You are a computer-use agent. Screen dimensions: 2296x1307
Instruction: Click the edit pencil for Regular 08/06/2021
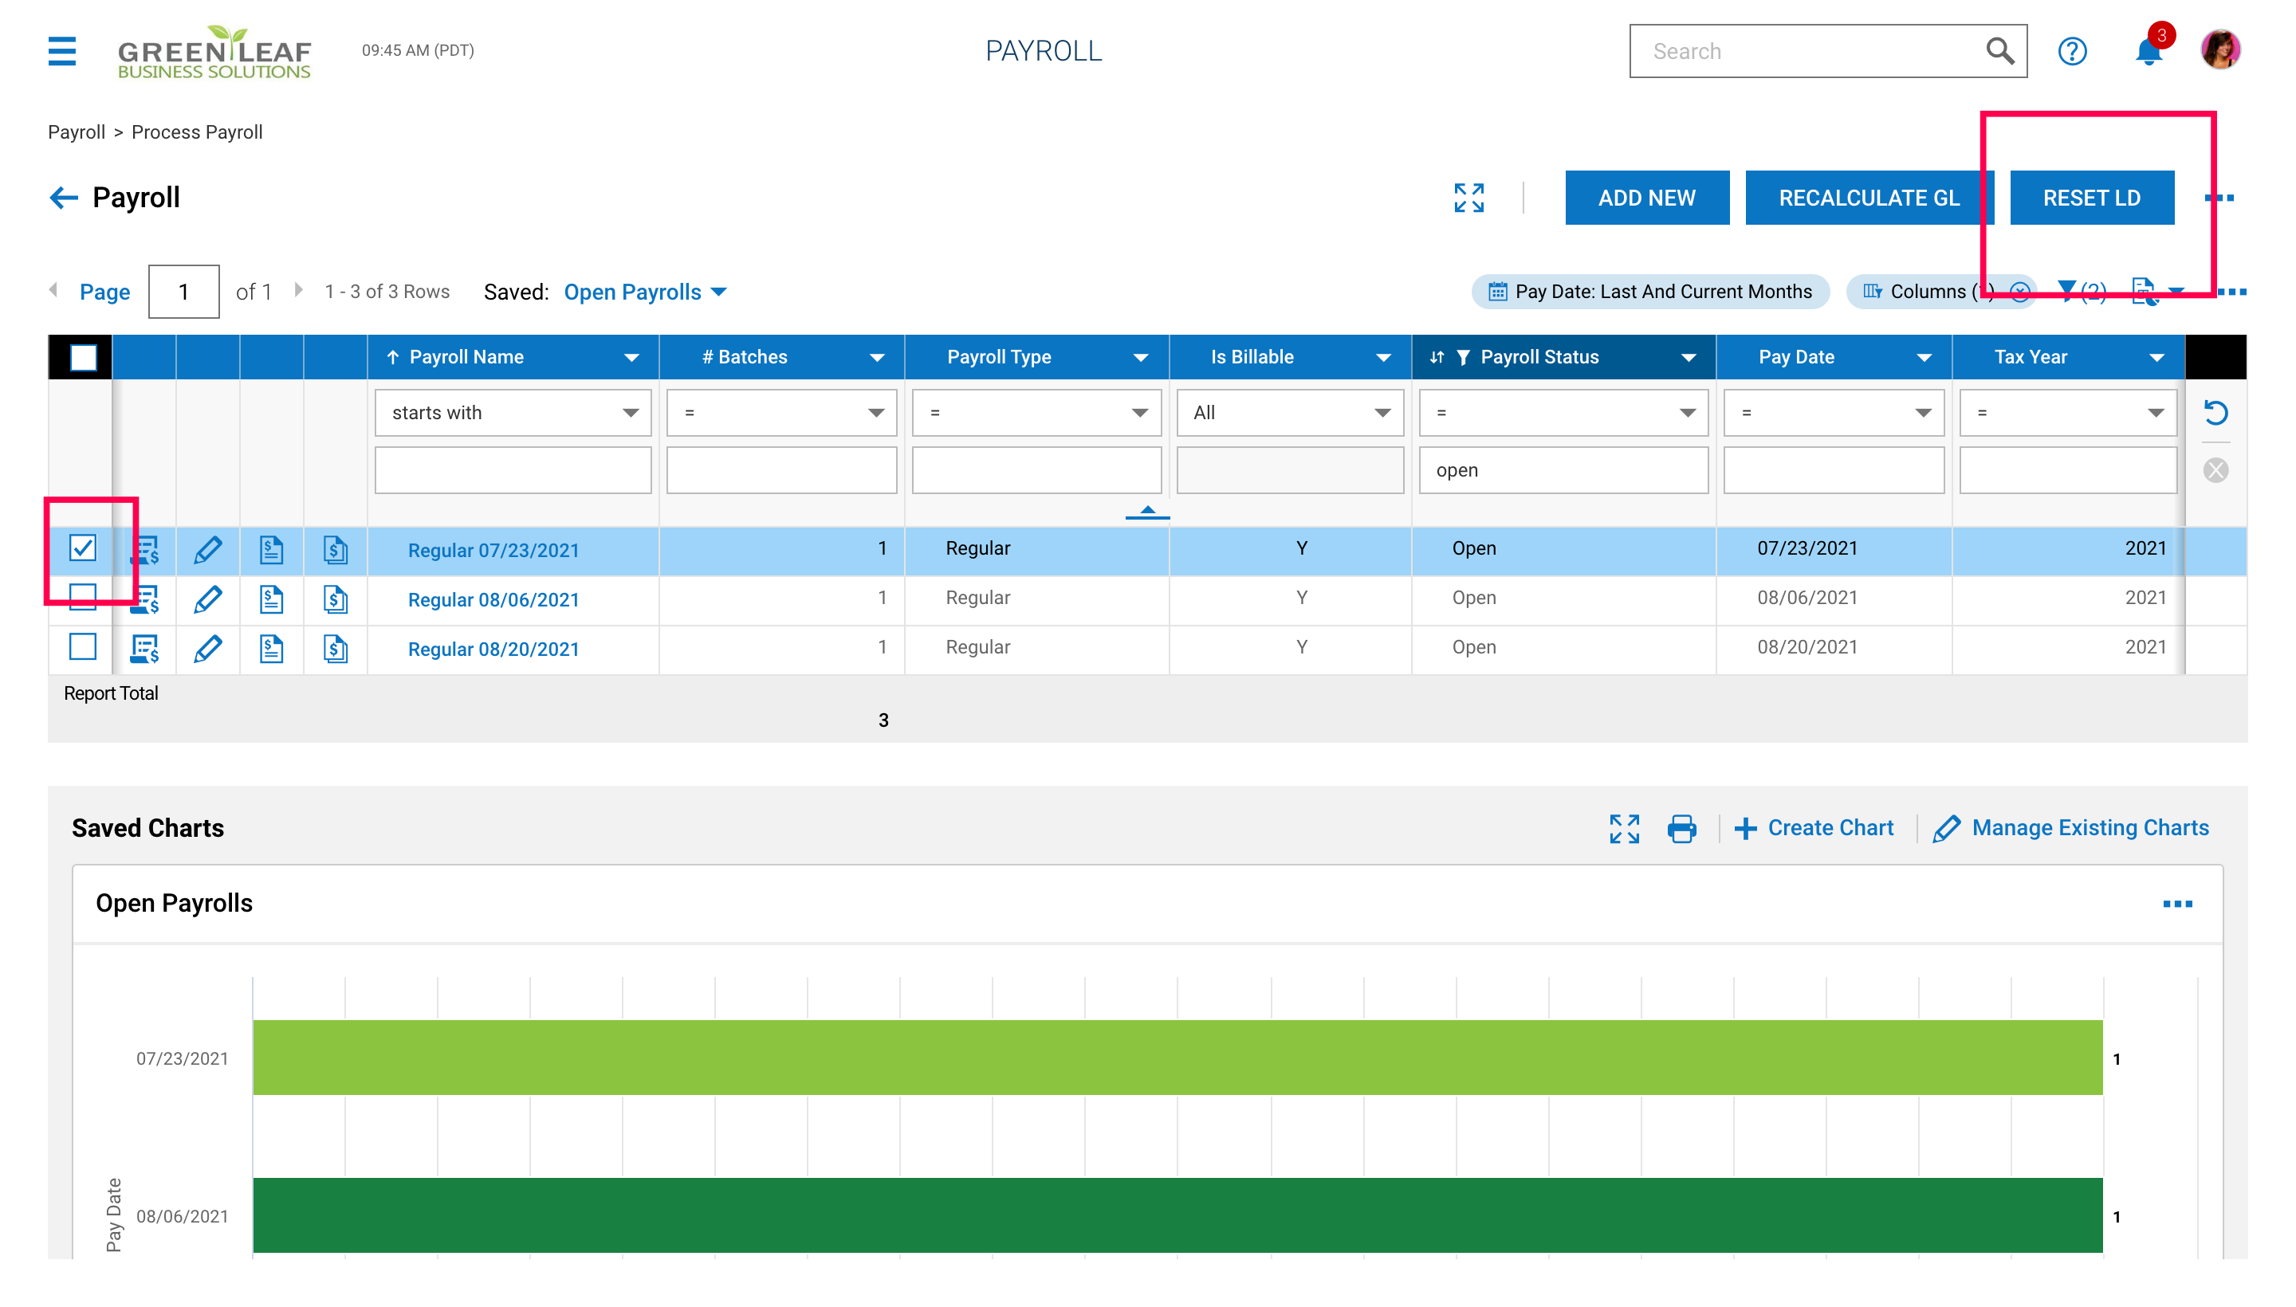[207, 599]
